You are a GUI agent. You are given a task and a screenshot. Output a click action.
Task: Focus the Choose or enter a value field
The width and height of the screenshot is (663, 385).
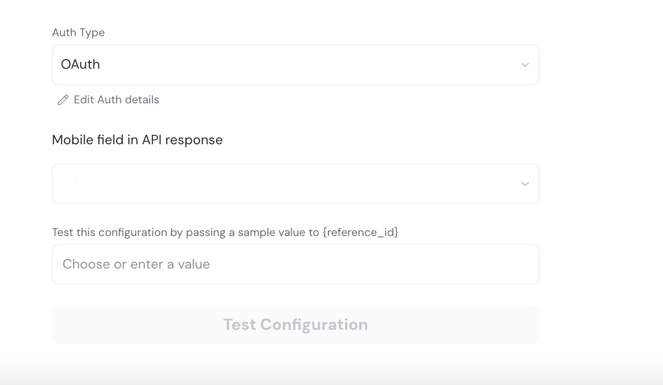295,264
